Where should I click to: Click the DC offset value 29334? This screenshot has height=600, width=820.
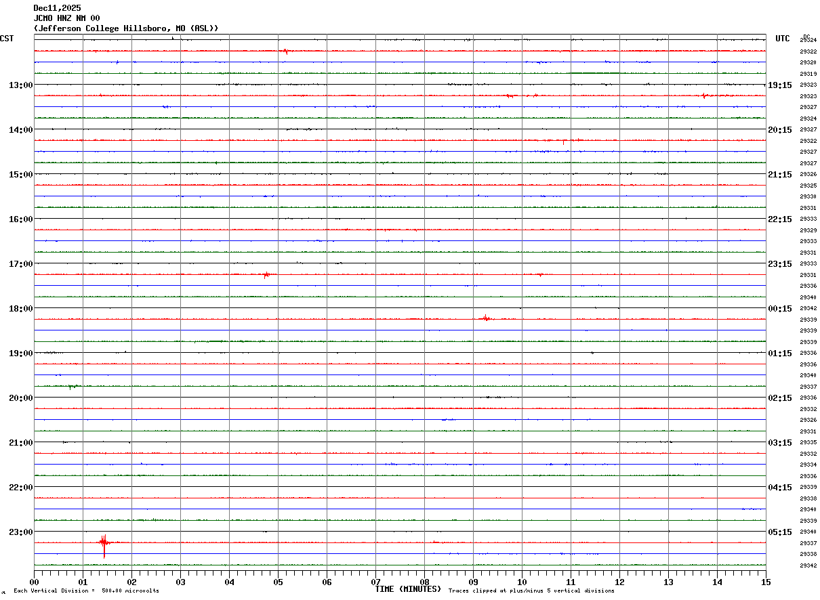point(808,465)
